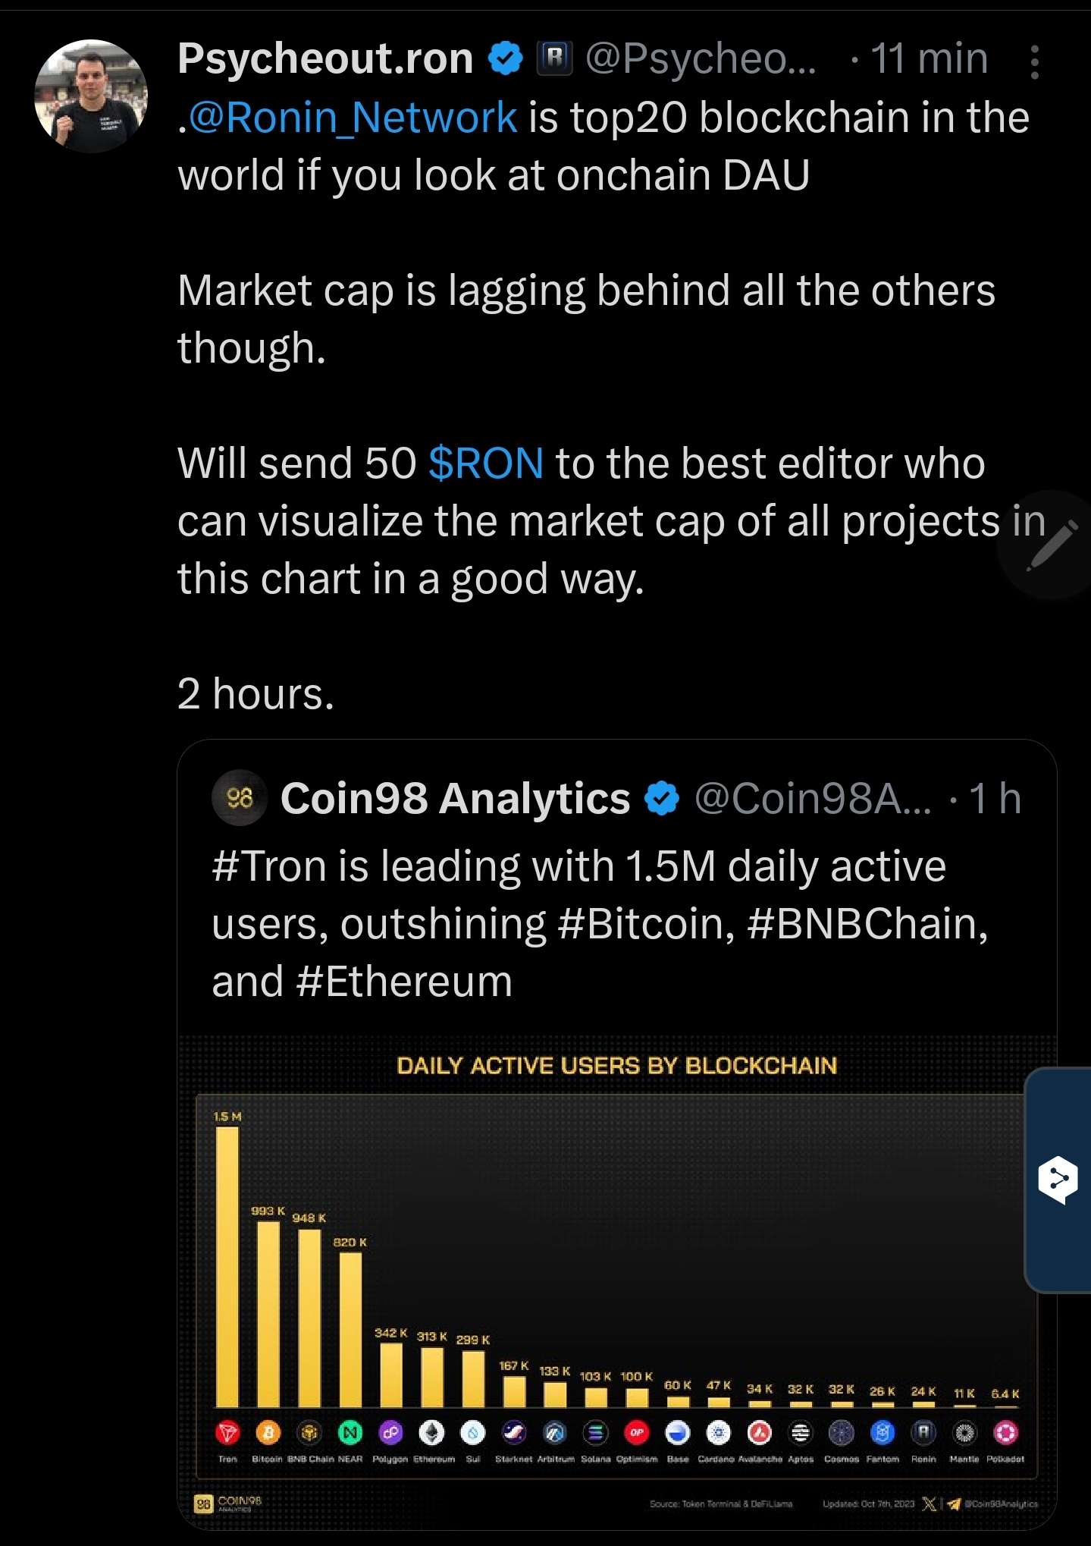1091x1546 pixels.
Task: Tap the Ronin affiliation badge icon
Action: [x=554, y=58]
